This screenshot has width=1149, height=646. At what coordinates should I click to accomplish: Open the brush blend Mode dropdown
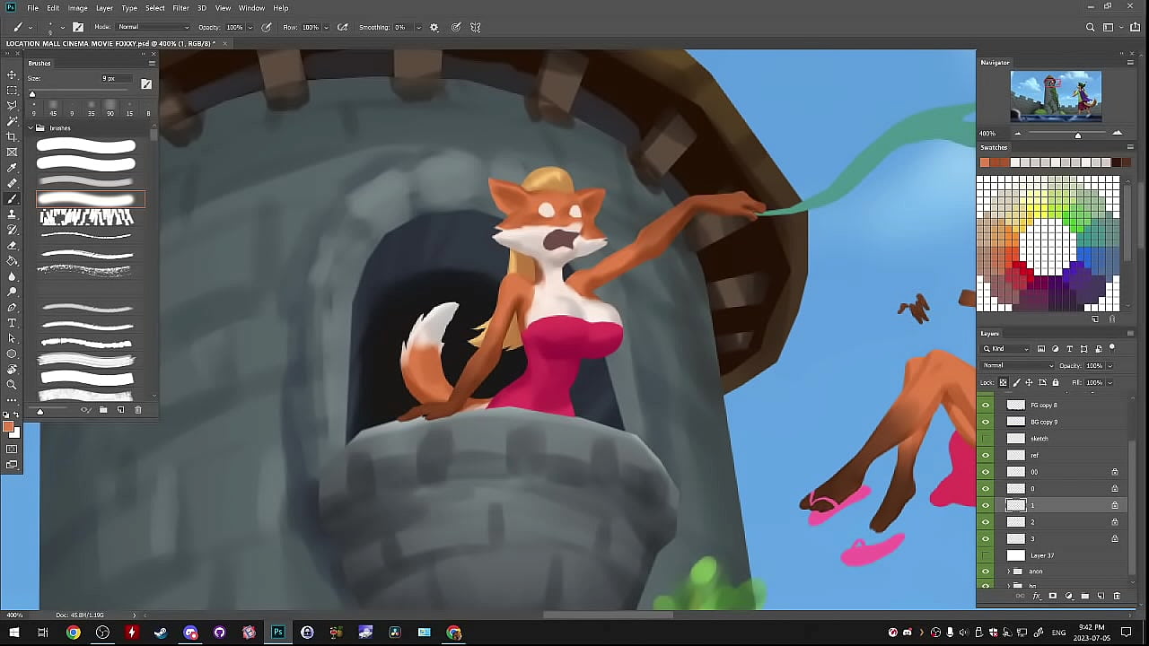point(153,27)
